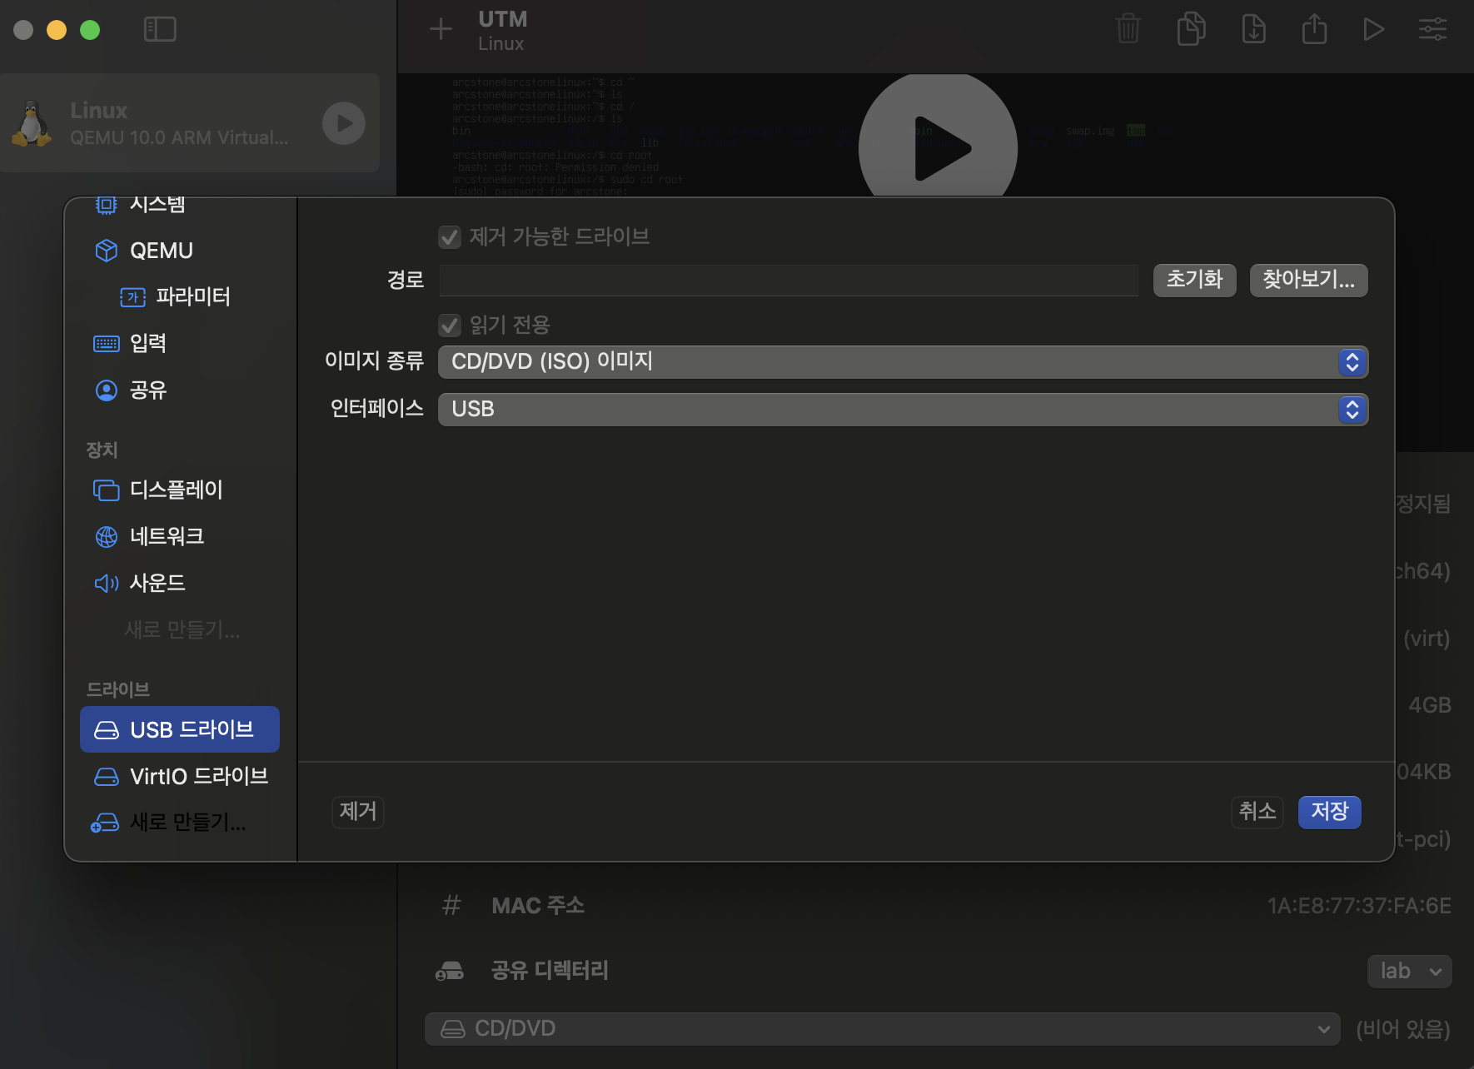Click the share icon in UTM toolbar
1474x1069 pixels.
(1314, 29)
